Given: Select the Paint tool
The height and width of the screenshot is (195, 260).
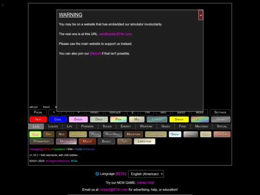Looking at the screenshot, I should click(x=200, y=119).
